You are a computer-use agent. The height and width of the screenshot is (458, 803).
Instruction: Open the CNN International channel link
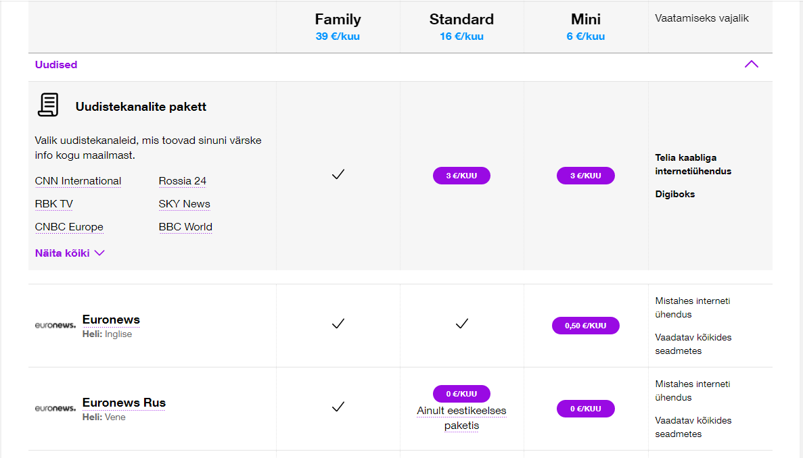(x=78, y=181)
